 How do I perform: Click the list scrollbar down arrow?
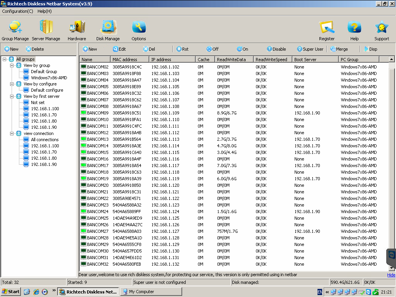point(391,268)
